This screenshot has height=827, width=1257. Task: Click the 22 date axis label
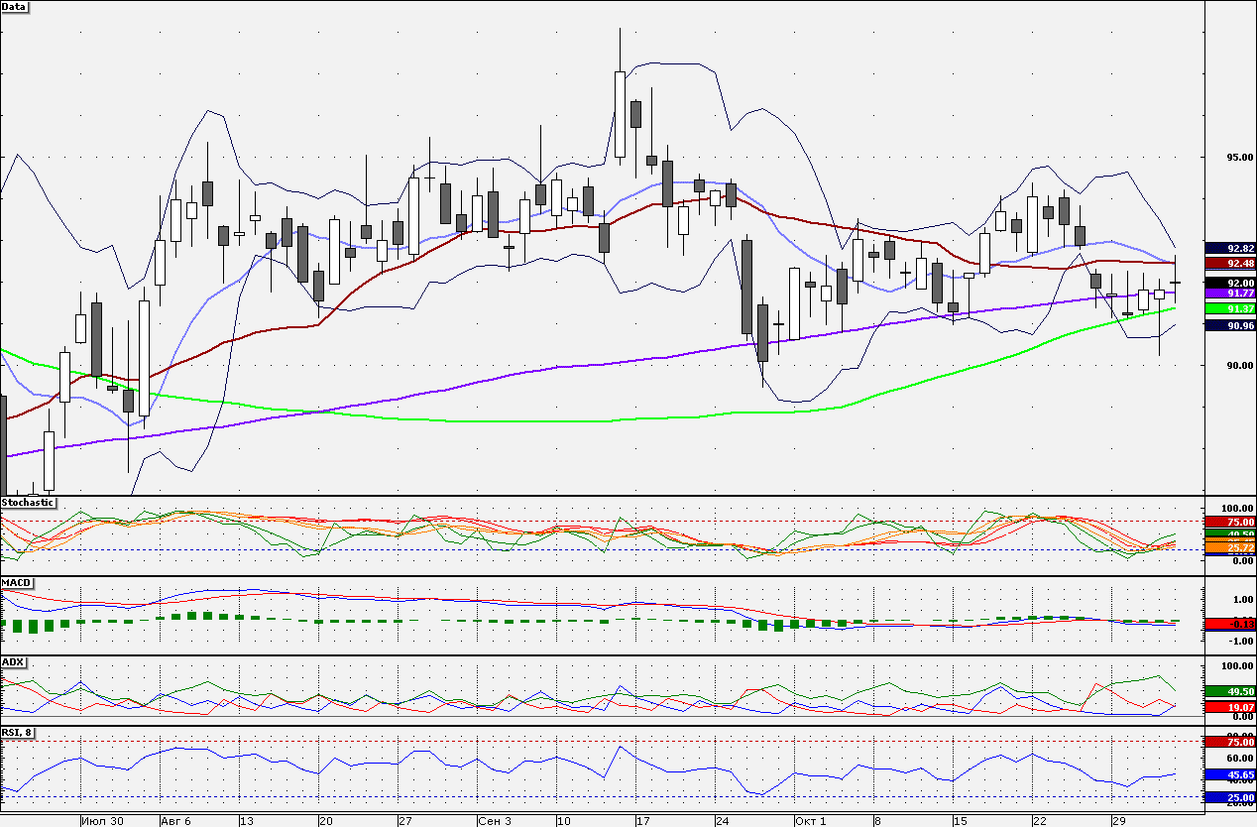click(1040, 821)
